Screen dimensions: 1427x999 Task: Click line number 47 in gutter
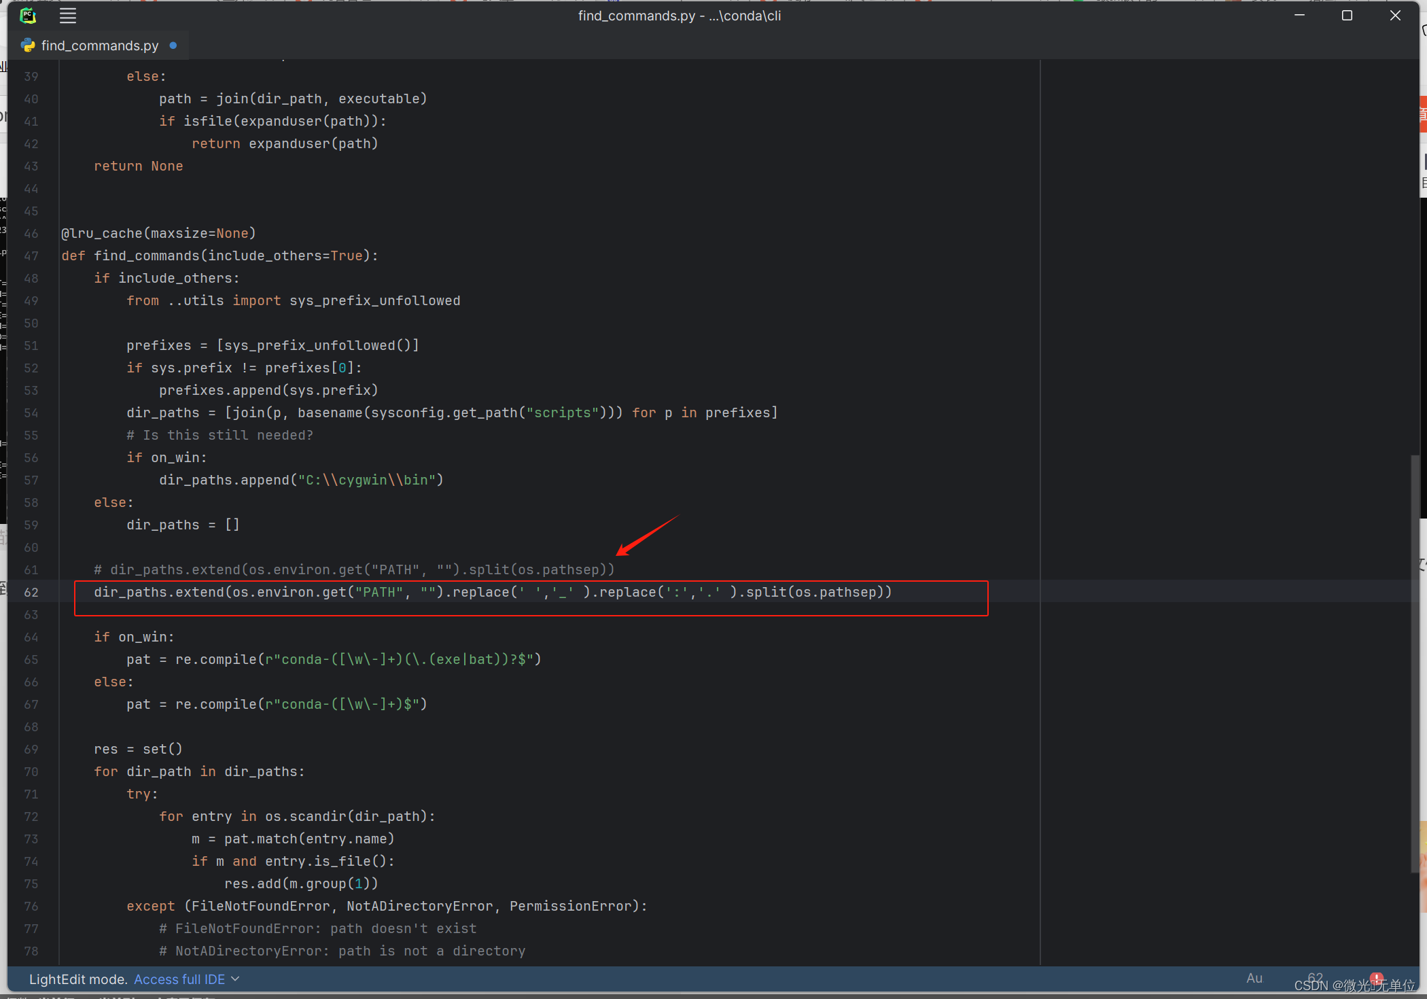31,256
